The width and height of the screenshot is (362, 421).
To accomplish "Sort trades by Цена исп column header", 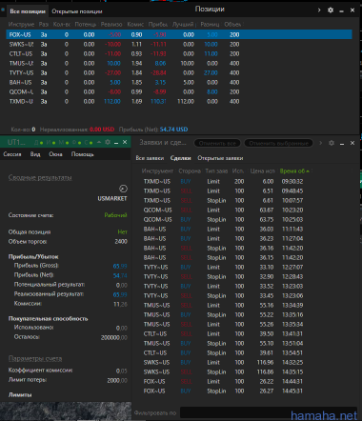I will pyautogui.click(x=262, y=170).
